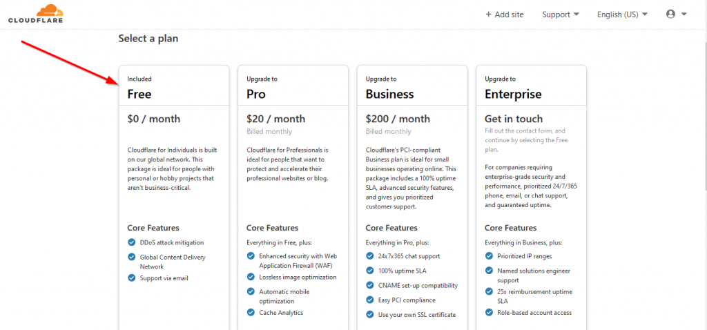Open the user account avatar menu
Screen dimensions: 707x330
(x=670, y=14)
